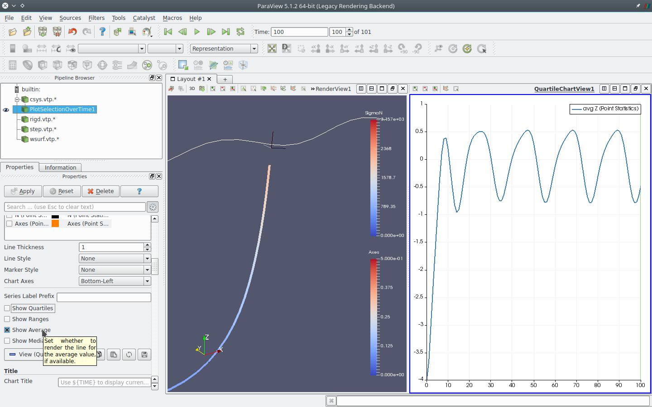Uncheck Show Average checkbox
This screenshot has width=652, height=407.
pyautogui.click(x=7, y=330)
